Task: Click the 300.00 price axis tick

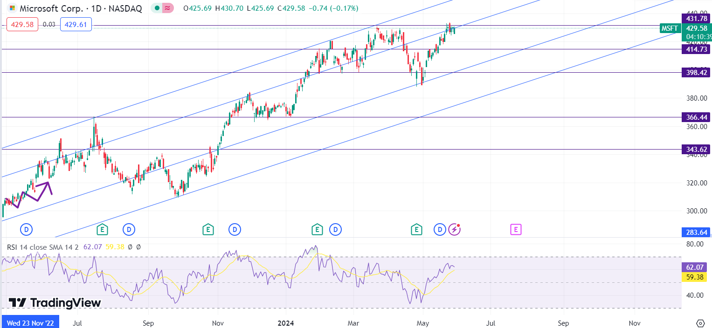Action: (696, 211)
